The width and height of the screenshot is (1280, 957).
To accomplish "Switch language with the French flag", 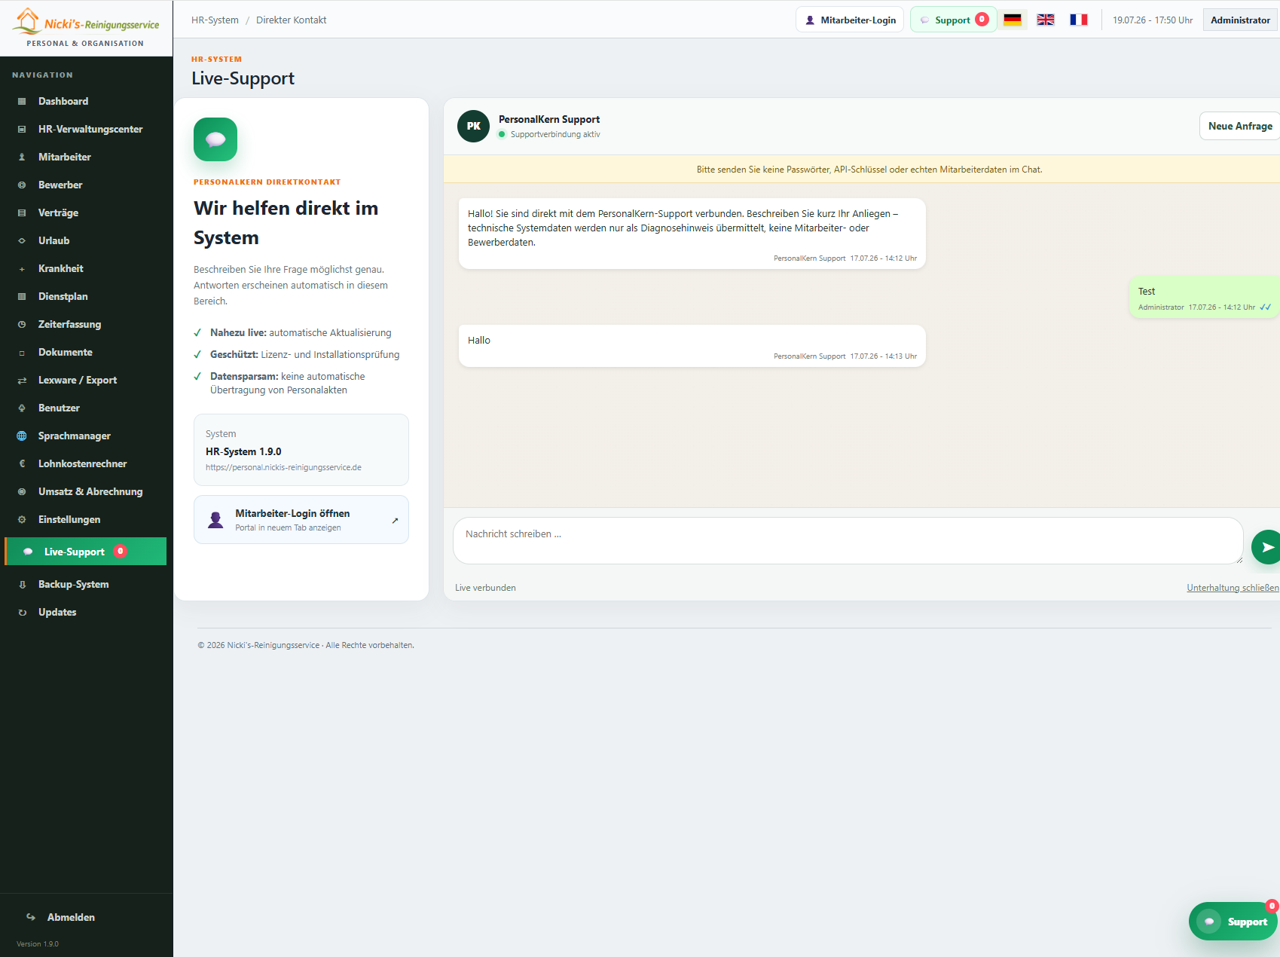I will (x=1079, y=20).
